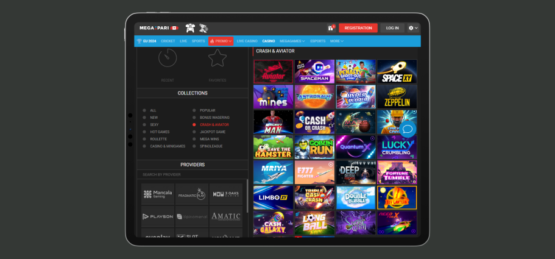
Task: Select the New collection
Action: [150, 118]
